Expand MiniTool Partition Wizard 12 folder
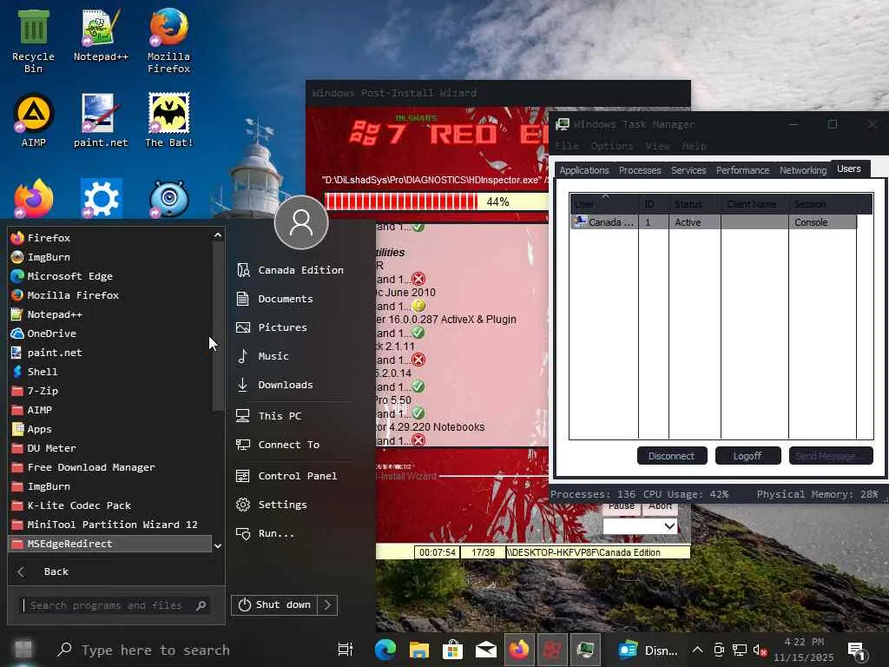This screenshot has width=889, height=667. pyautogui.click(x=110, y=525)
